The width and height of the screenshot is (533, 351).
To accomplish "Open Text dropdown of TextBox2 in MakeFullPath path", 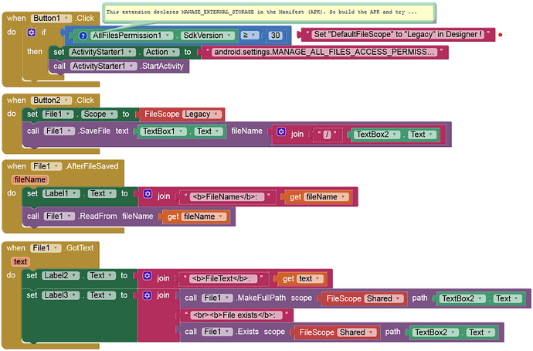I will tap(508, 298).
